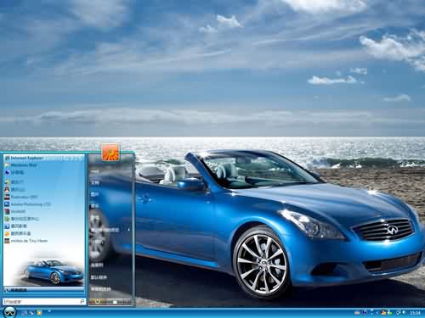Open the QQ penguin entry in Start menu

click(44, 190)
